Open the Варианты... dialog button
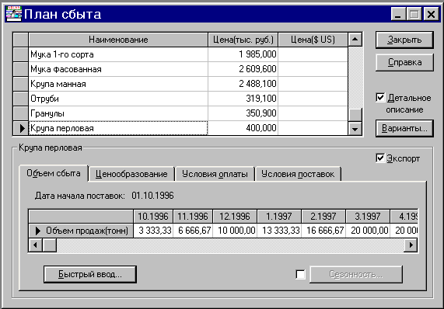Image resolution: width=444 pixels, height=309 pixels. click(x=404, y=128)
